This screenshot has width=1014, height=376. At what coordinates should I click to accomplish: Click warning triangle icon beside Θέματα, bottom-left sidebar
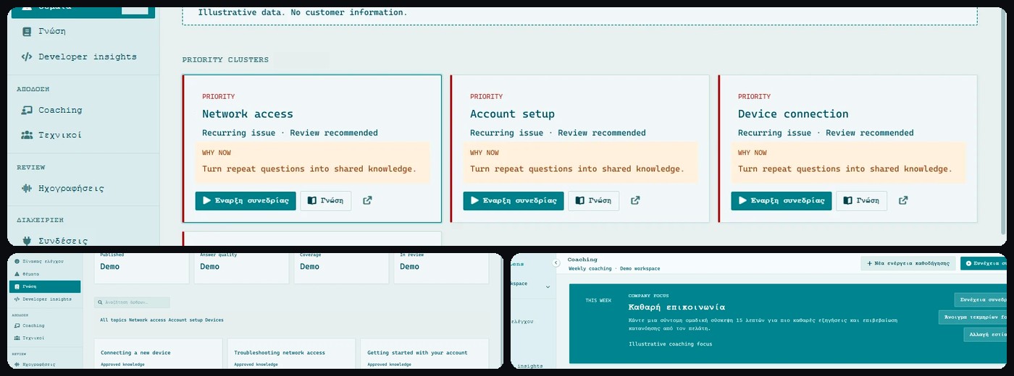pyautogui.click(x=17, y=274)
